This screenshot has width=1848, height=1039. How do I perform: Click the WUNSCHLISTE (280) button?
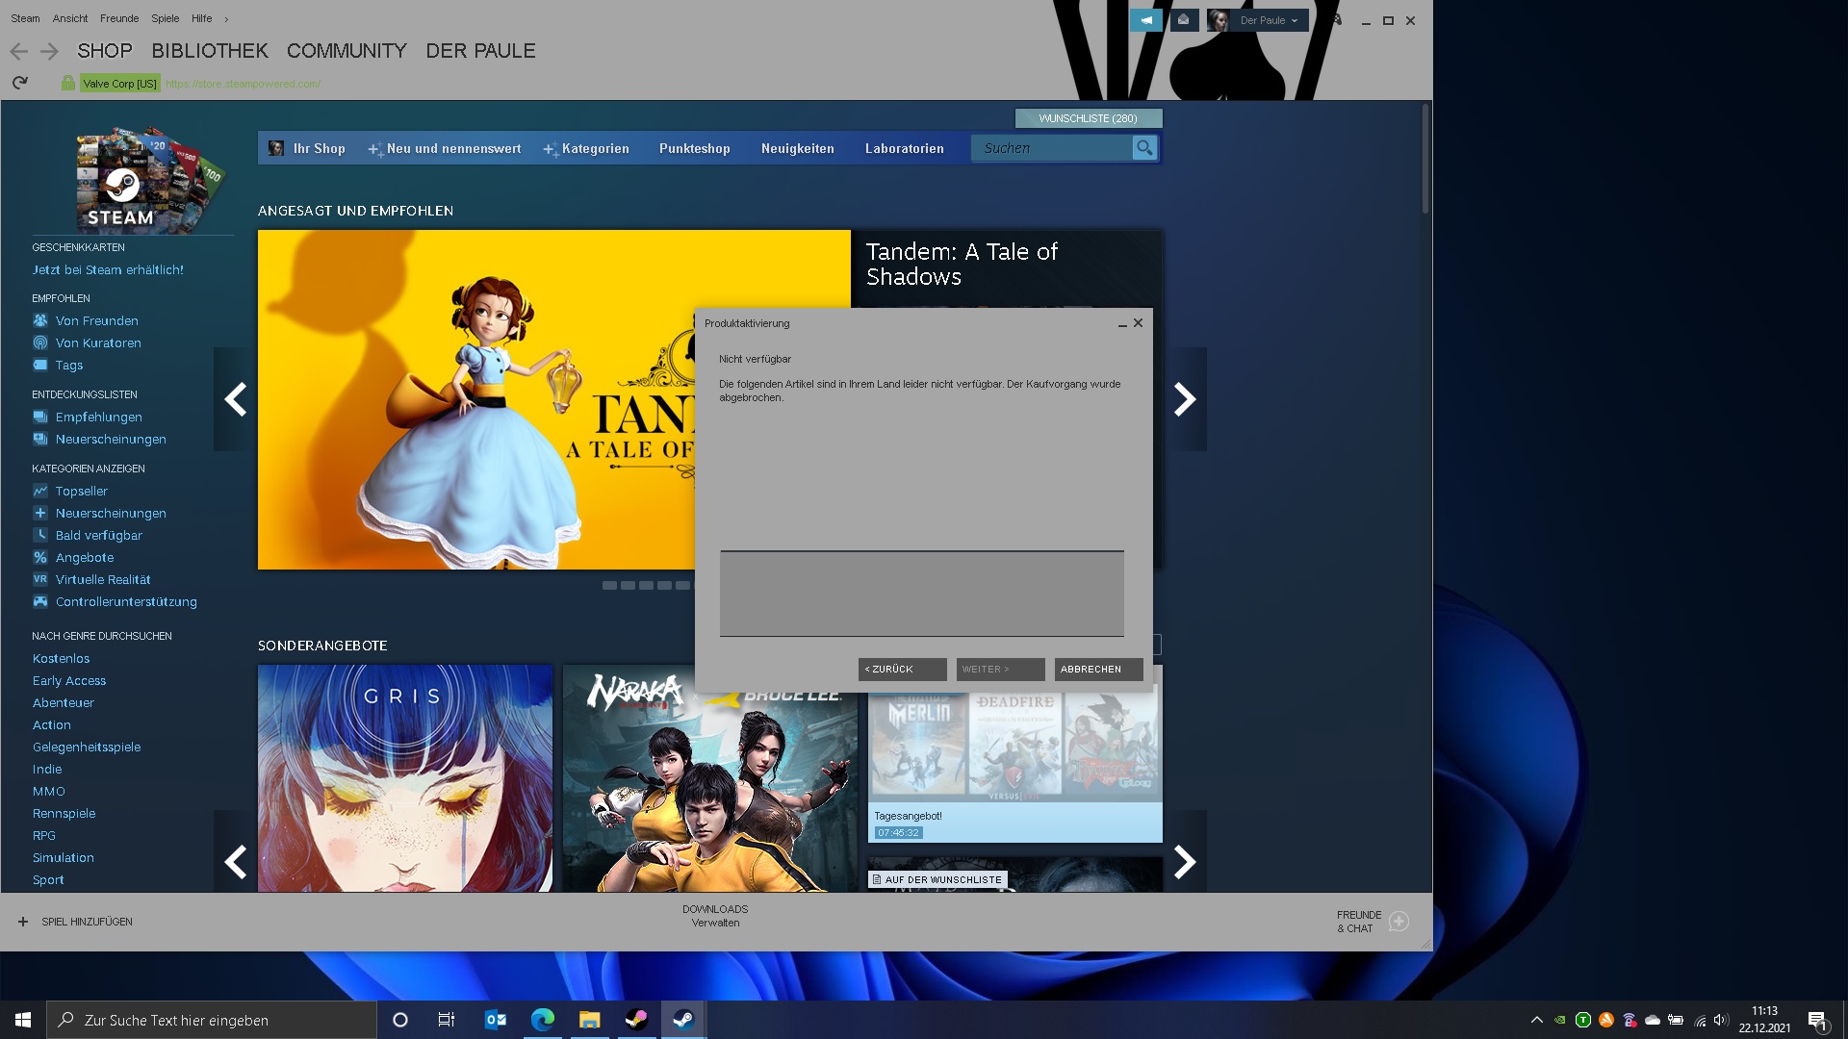click(1089, 118)
